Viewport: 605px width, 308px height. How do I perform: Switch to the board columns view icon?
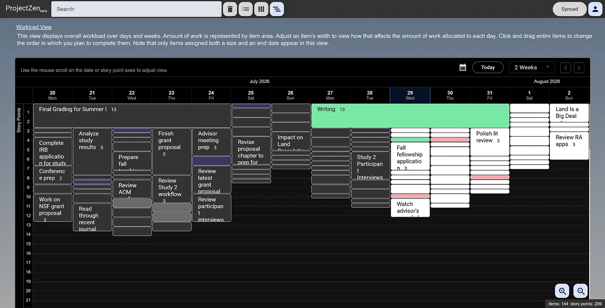[261, 9]
